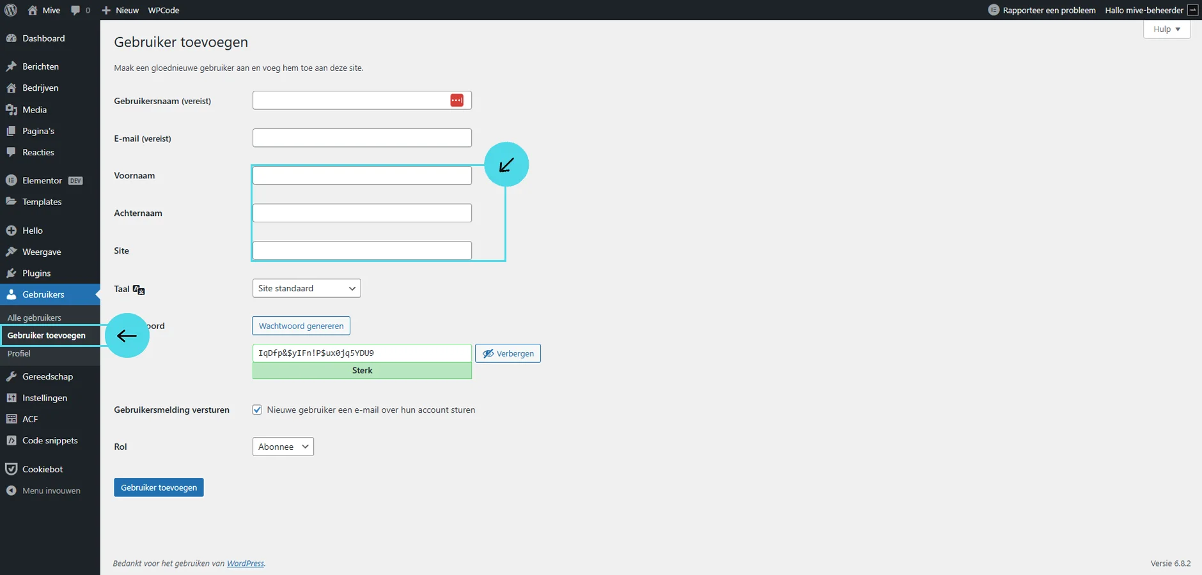This screenshot has height=575, width=1202.
Task: Collapse the menu with Menu invouwen
Action: tap(51, 491)
